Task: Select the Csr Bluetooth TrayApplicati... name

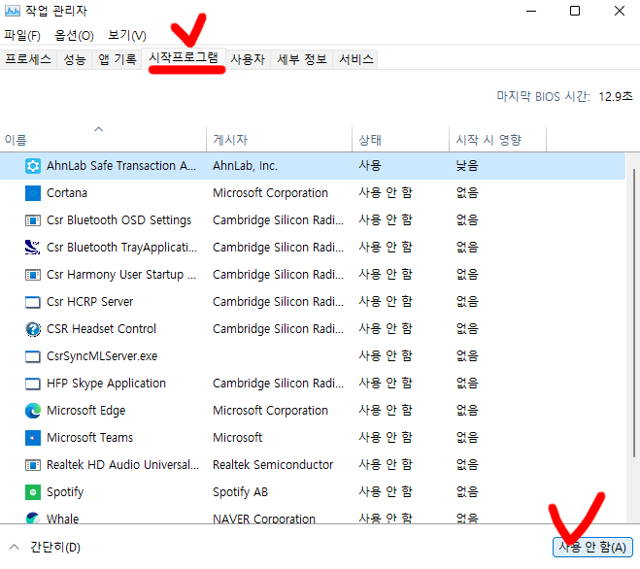Action: (x=121, y=248)
